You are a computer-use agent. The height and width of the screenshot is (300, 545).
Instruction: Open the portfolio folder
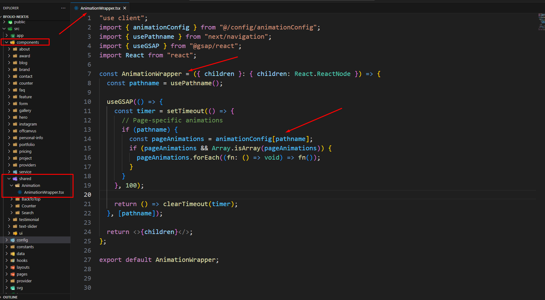(27, 145)
